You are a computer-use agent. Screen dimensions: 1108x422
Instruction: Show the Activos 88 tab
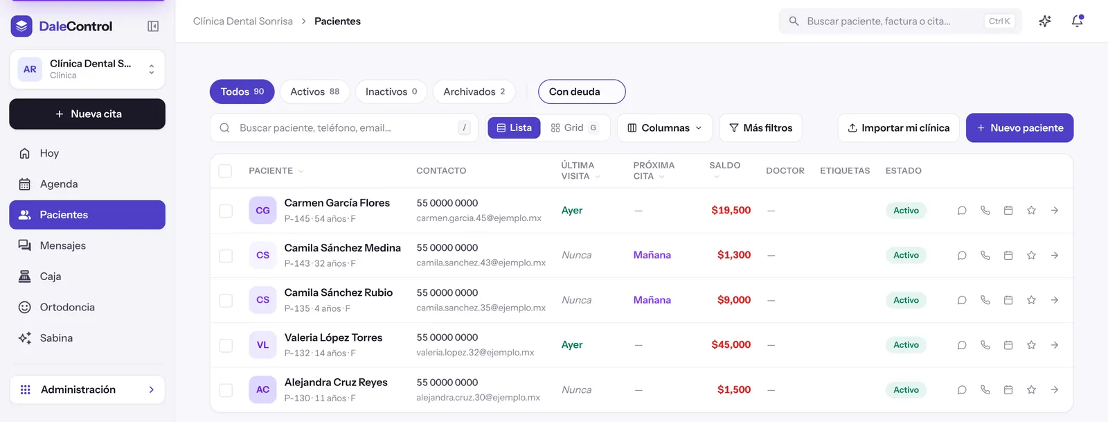314,91
